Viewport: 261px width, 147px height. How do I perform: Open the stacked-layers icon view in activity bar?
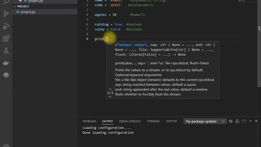tap(6, 75)
